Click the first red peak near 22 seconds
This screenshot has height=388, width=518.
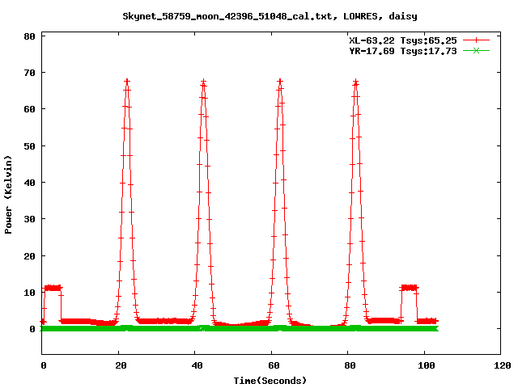(127, 81)
